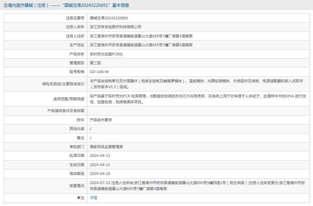Viewport: 313px width, 206px height.
Task: Open the 详情 details link
Action: 94,198
